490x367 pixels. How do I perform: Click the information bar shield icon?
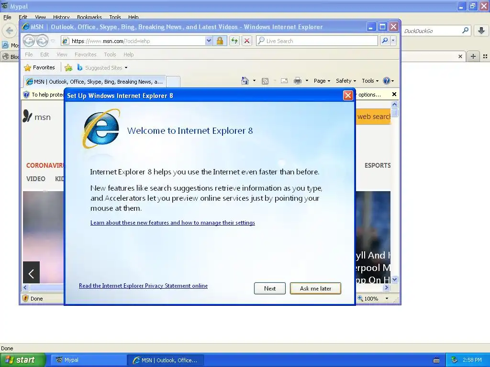click(26, 95)
